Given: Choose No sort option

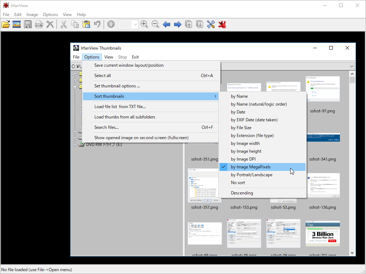Looking at the screenshot, I should pos(263,183).
